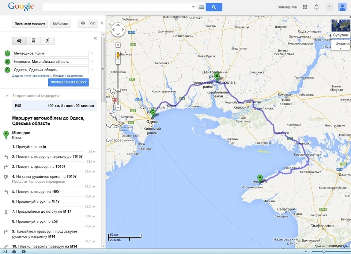Viewport: 351px width, 254px height.
Task: Open search box dropdown arrow
Action: point(193,7)
